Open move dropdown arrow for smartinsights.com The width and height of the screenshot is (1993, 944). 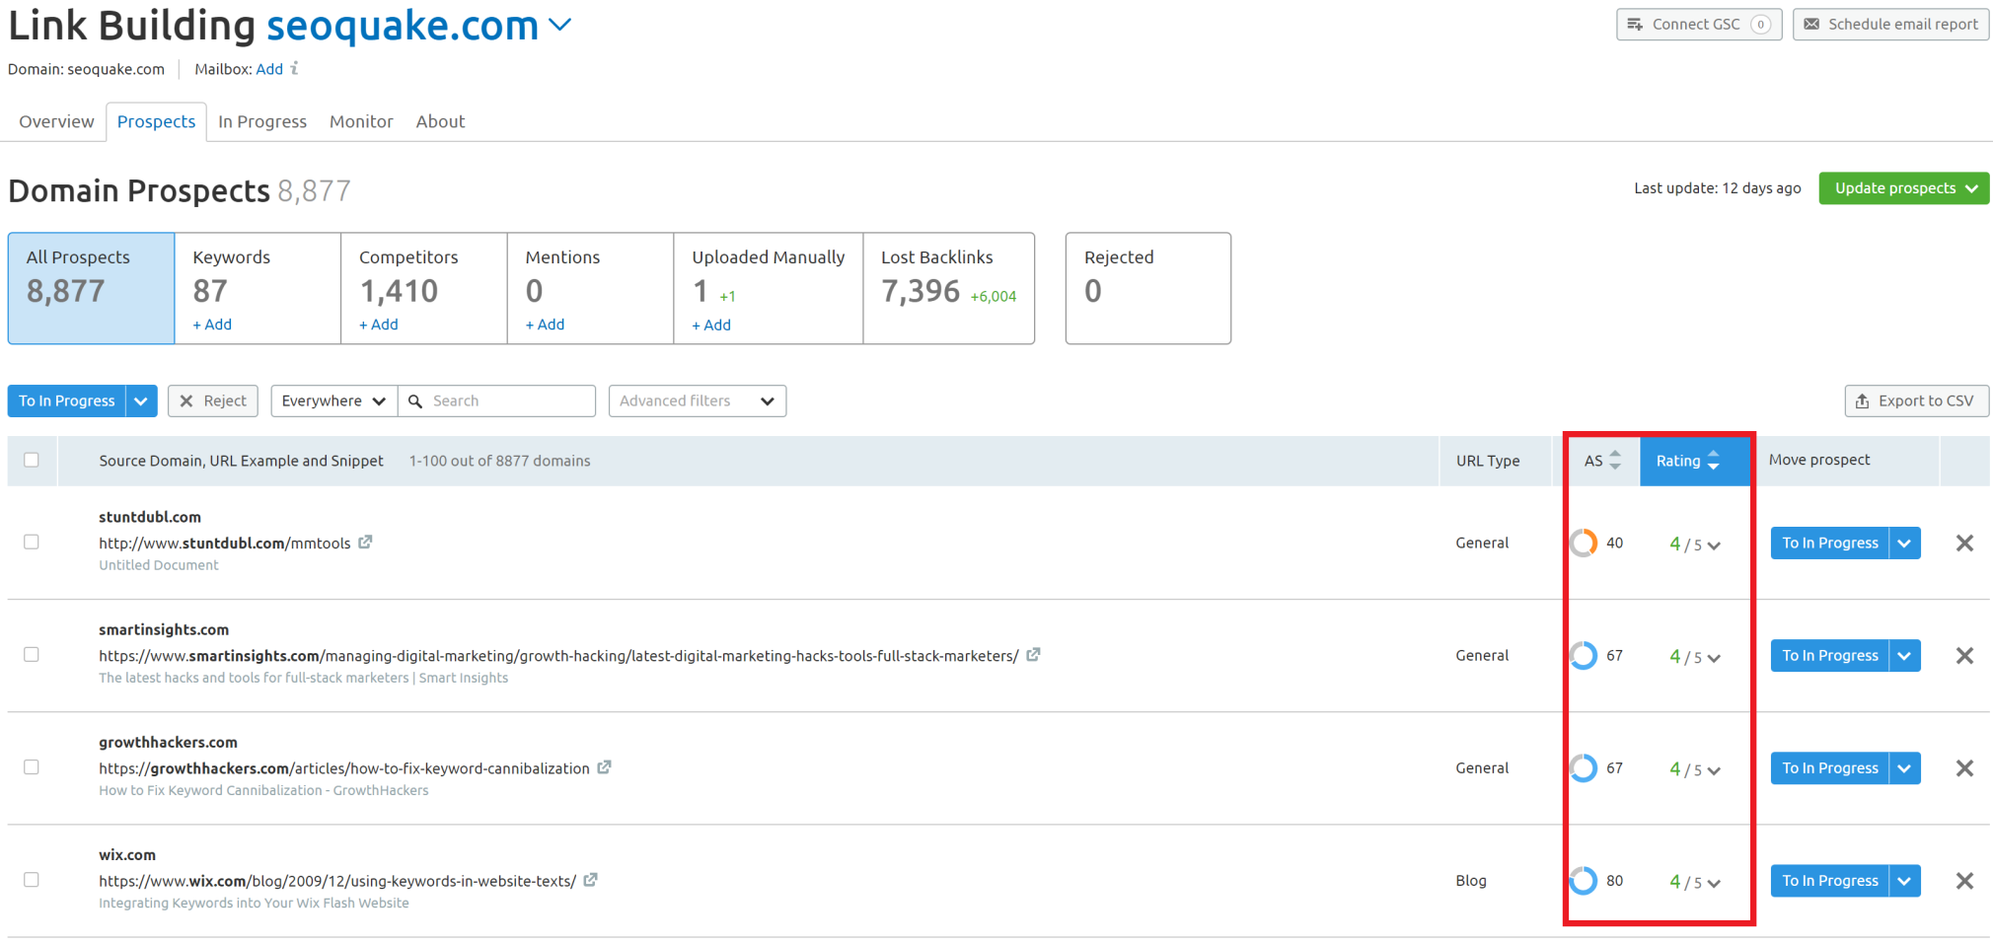[x=1904, y=655]
